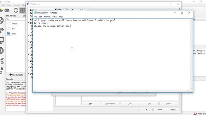Viewport: 206px width, 116px height.
Task: Collapse the VirtualBox section expander in Preferences tree
Action: point(29,61)
